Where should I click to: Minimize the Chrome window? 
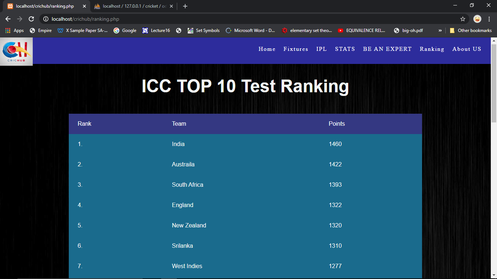pos(455,5)
